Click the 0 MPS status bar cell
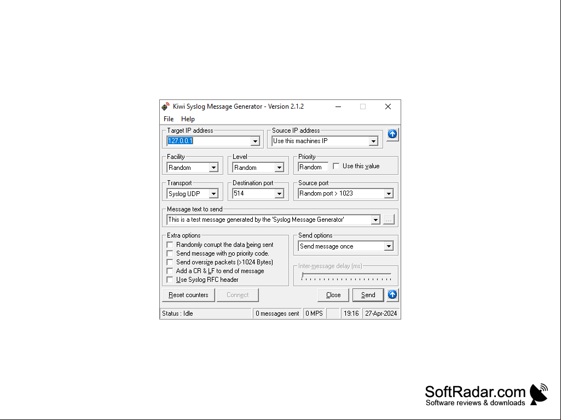561x420 pixels. pyautogui.click(x=314, y=313)
